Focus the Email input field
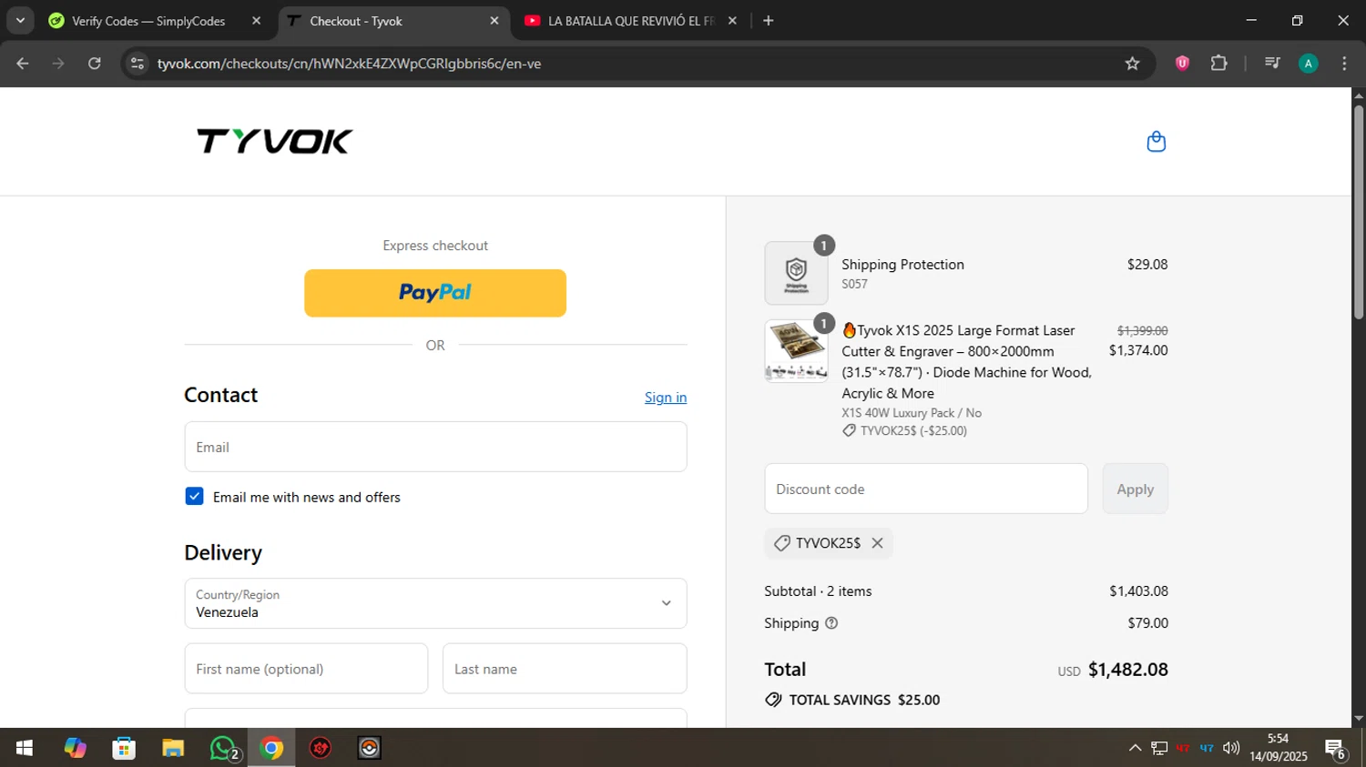1366x767 pixels. point(435,447)
